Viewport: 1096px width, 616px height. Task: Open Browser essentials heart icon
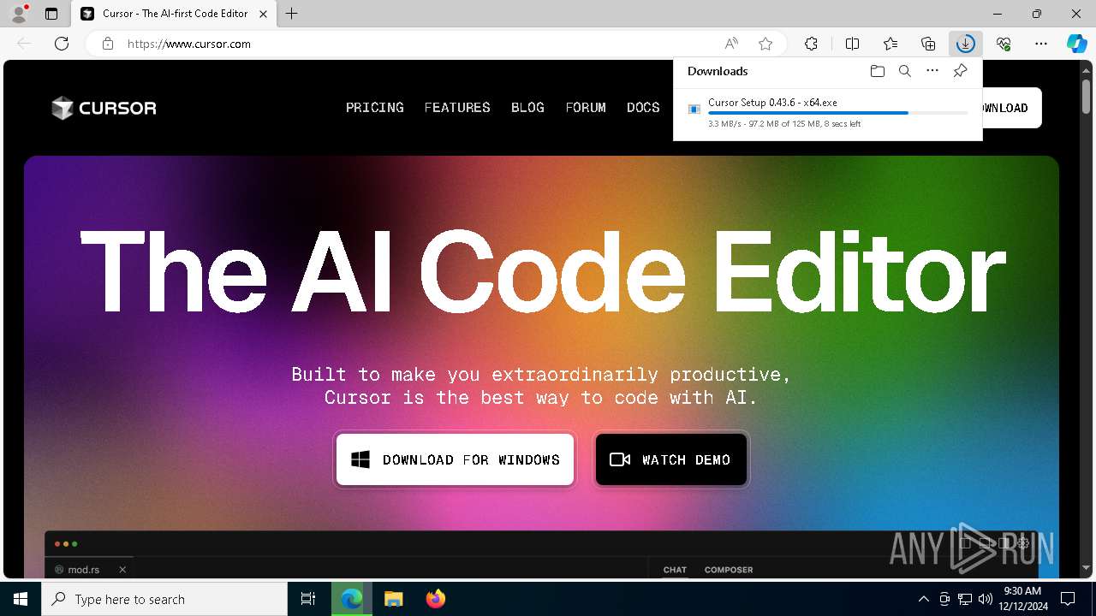(x=1004, y=44)
